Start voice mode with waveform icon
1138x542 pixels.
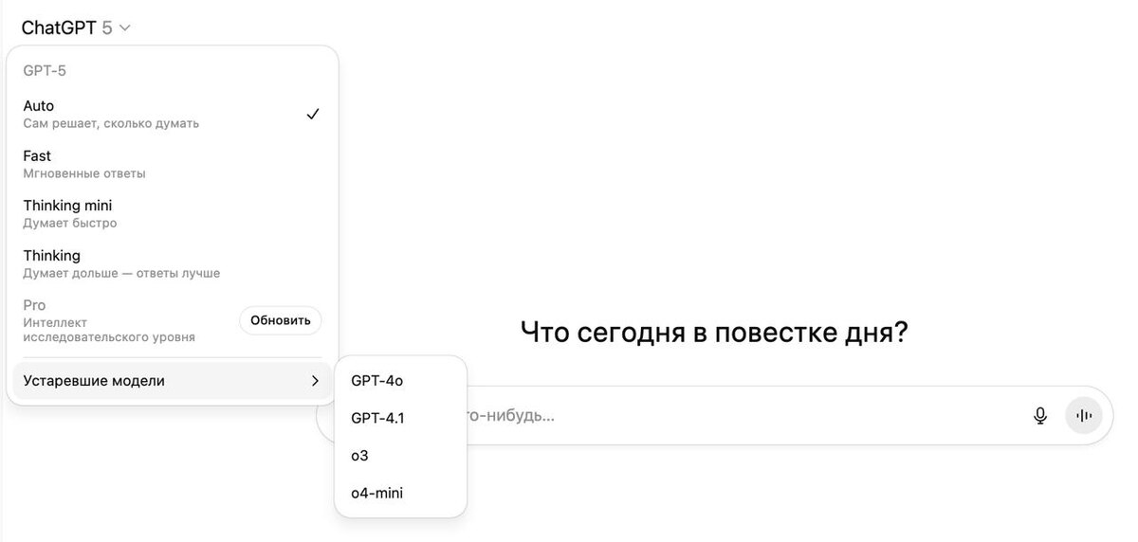tap(1084, 415)
